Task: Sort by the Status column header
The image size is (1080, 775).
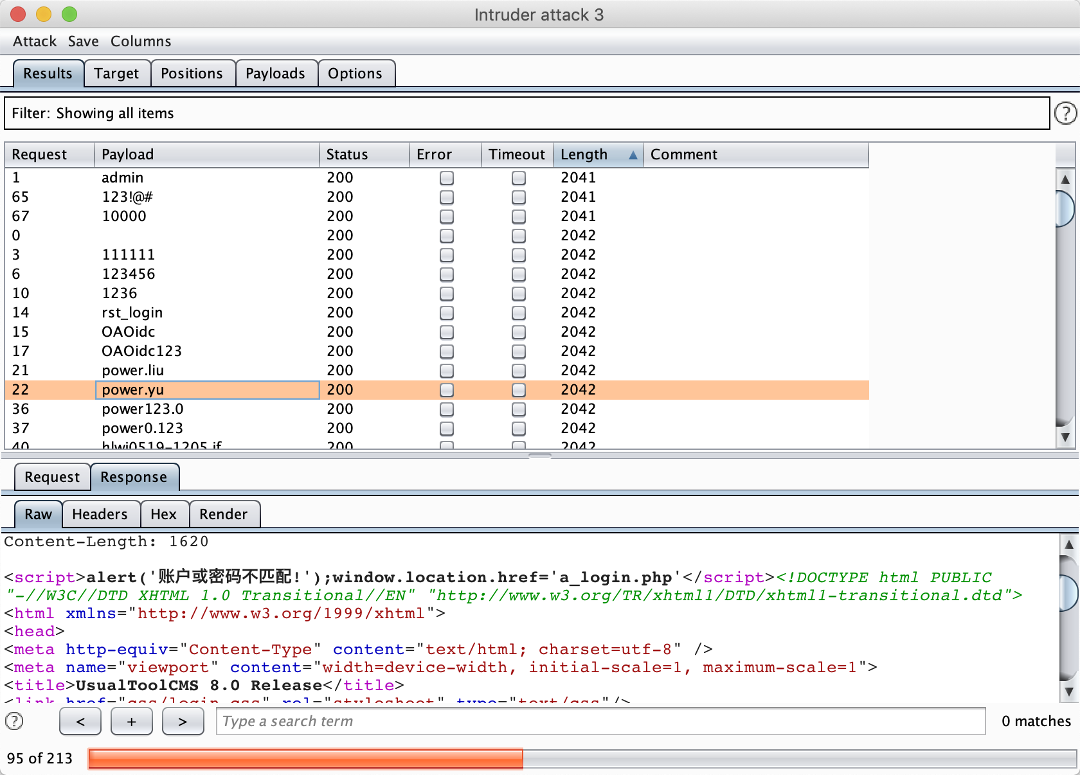Action: (364, 155)
